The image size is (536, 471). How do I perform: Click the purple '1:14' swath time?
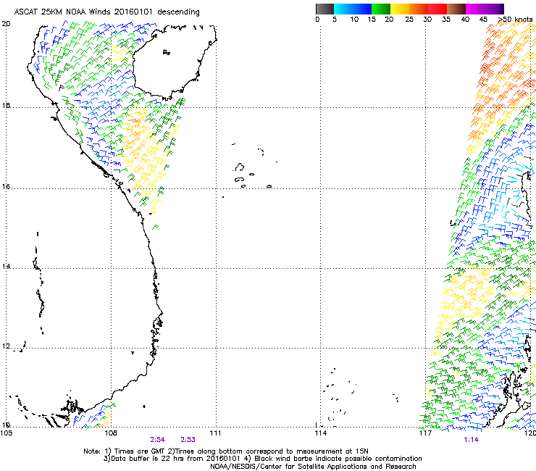(x=471, y=440)
